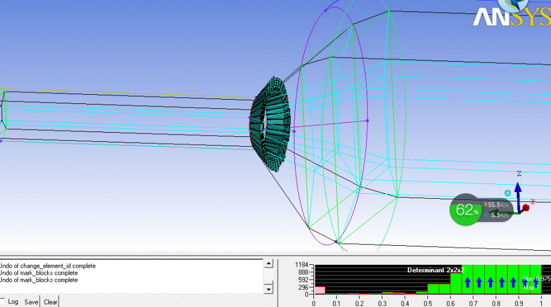
Task: Select the histogram bar for range 0.75–0.8
Action: click(x=490, y=279)
